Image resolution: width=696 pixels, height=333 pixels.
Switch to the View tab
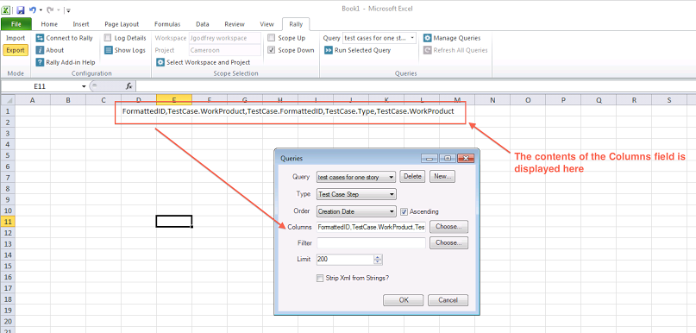click(x=266, y=24)
